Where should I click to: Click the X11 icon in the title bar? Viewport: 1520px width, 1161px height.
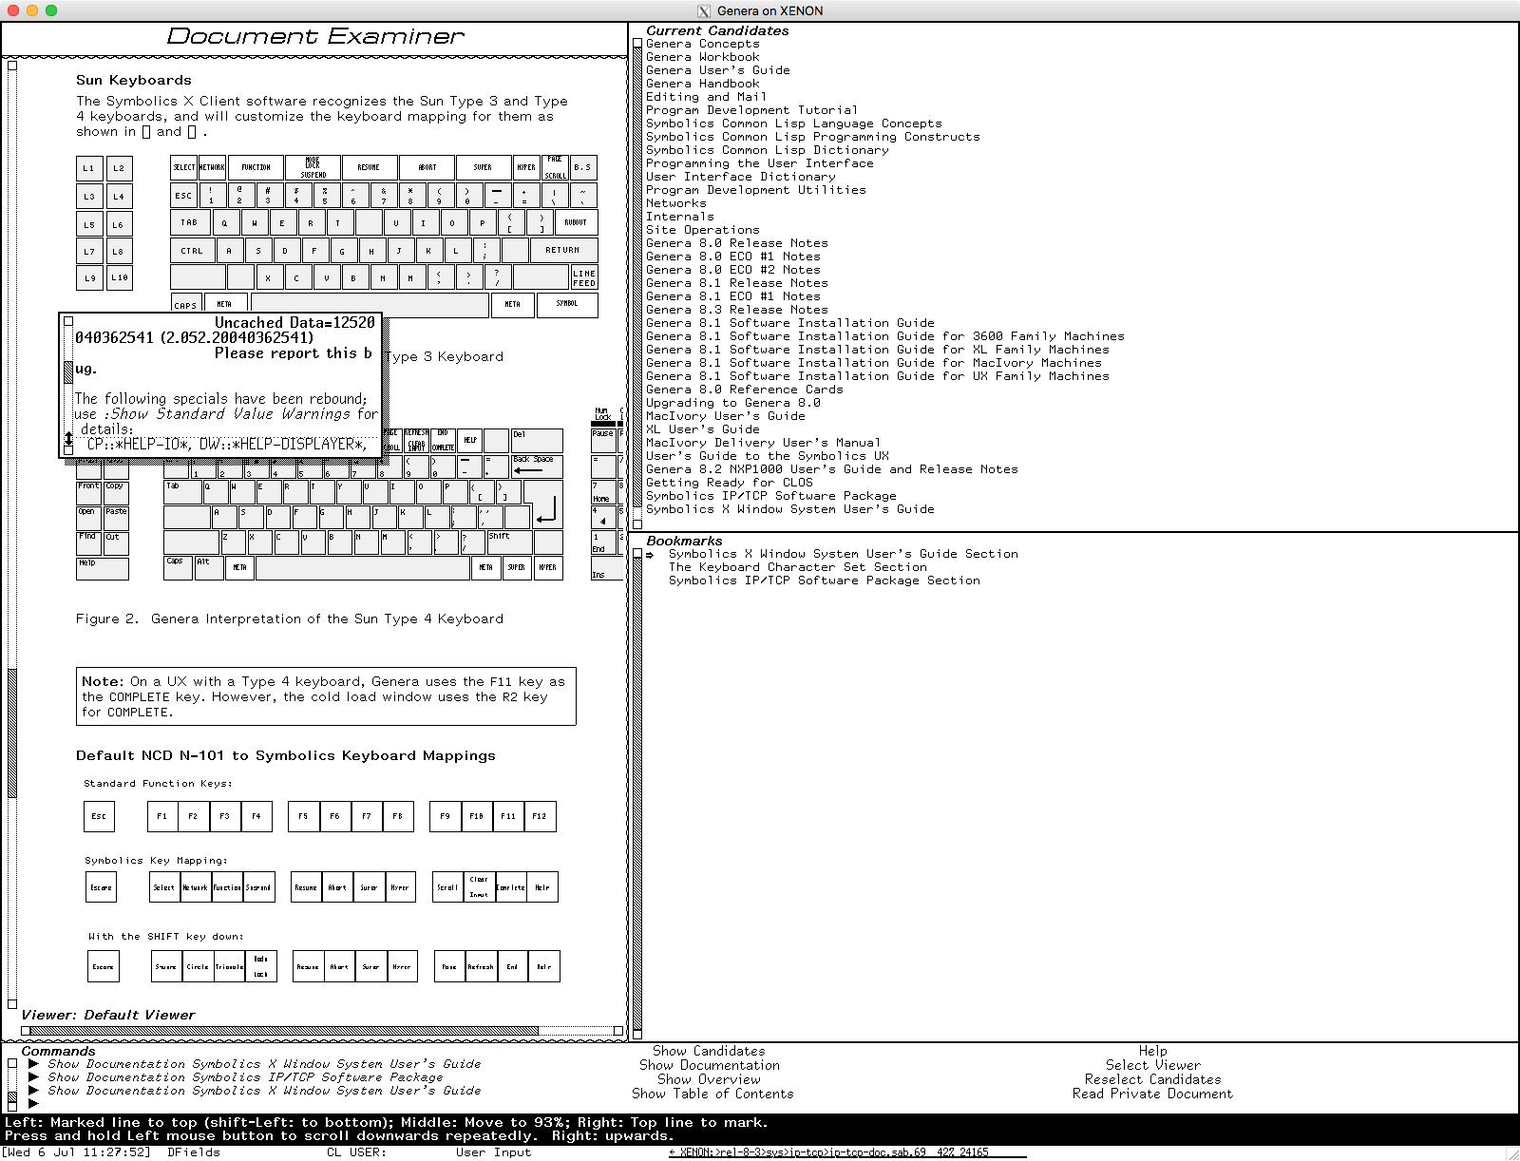pyautogui.click(x=704, y=11)
